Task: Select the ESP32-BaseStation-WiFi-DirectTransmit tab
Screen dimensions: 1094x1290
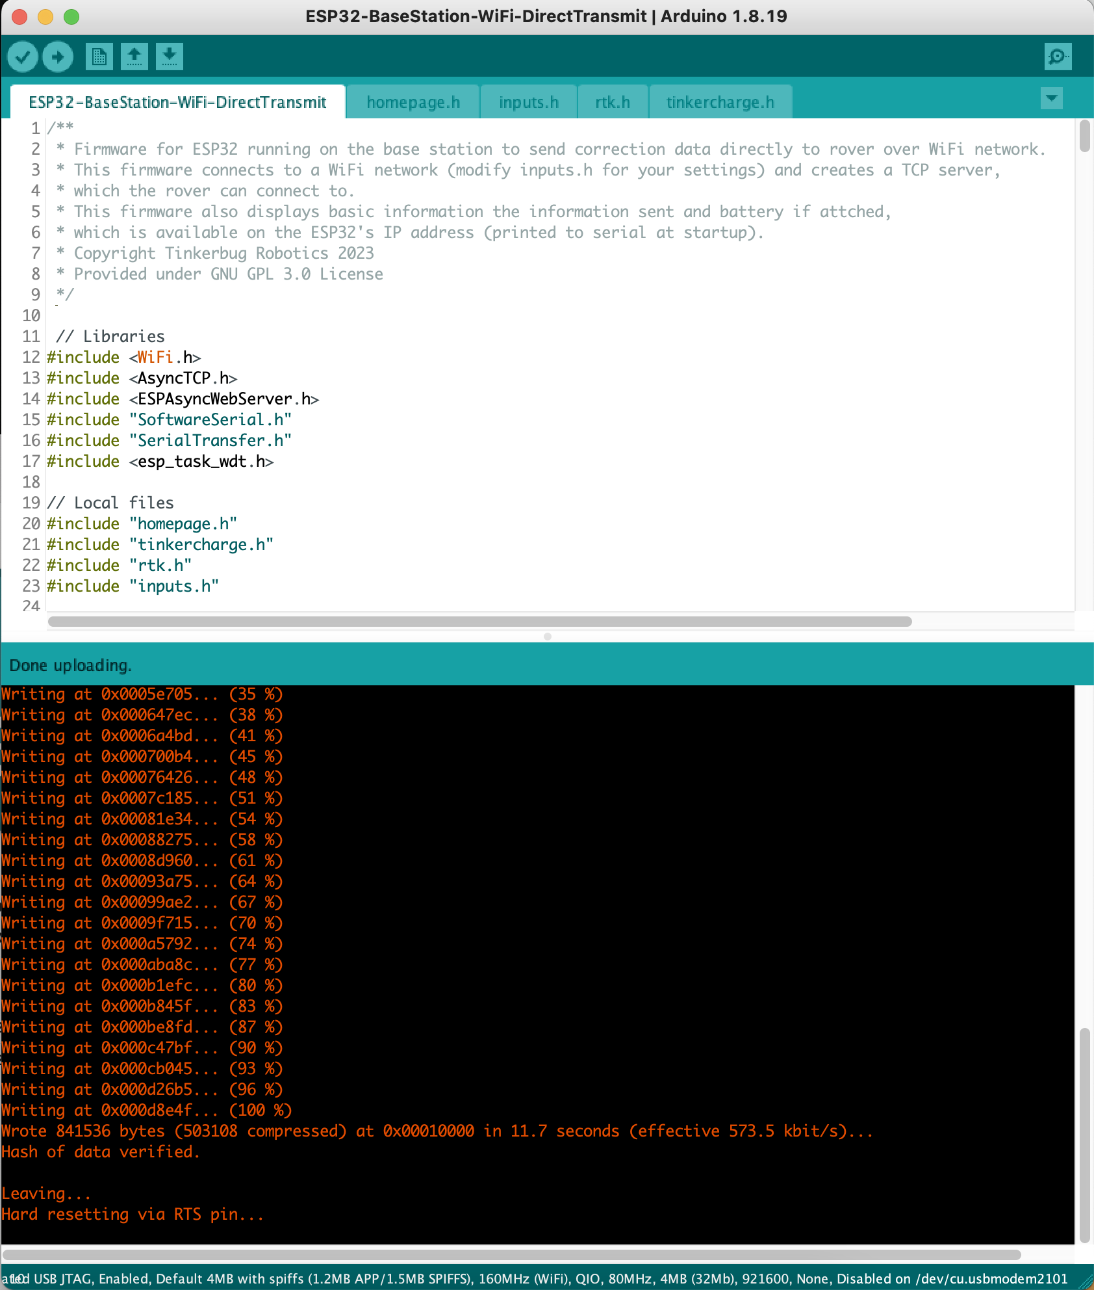Action: coord(177,103)
